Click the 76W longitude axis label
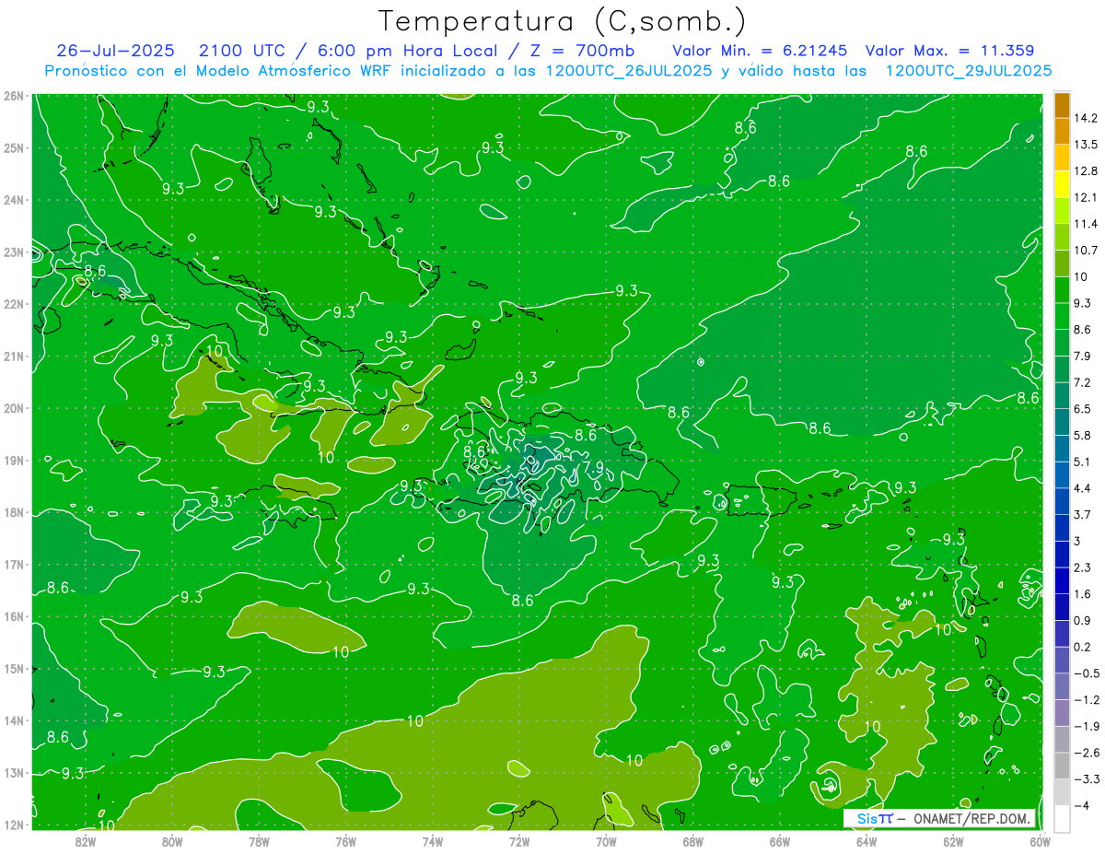Screen dimensions: 1105x854 (346, 841)
